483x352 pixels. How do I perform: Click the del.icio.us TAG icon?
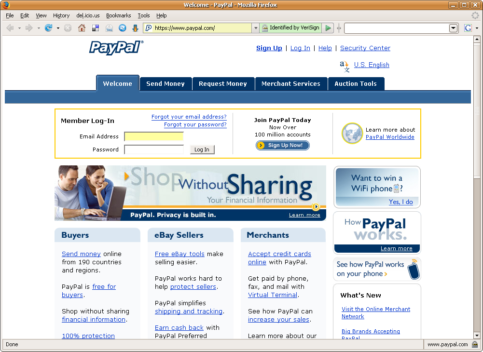[x=109, y=28]
